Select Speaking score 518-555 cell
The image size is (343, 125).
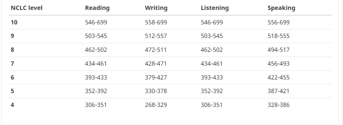tap(278, 36)
